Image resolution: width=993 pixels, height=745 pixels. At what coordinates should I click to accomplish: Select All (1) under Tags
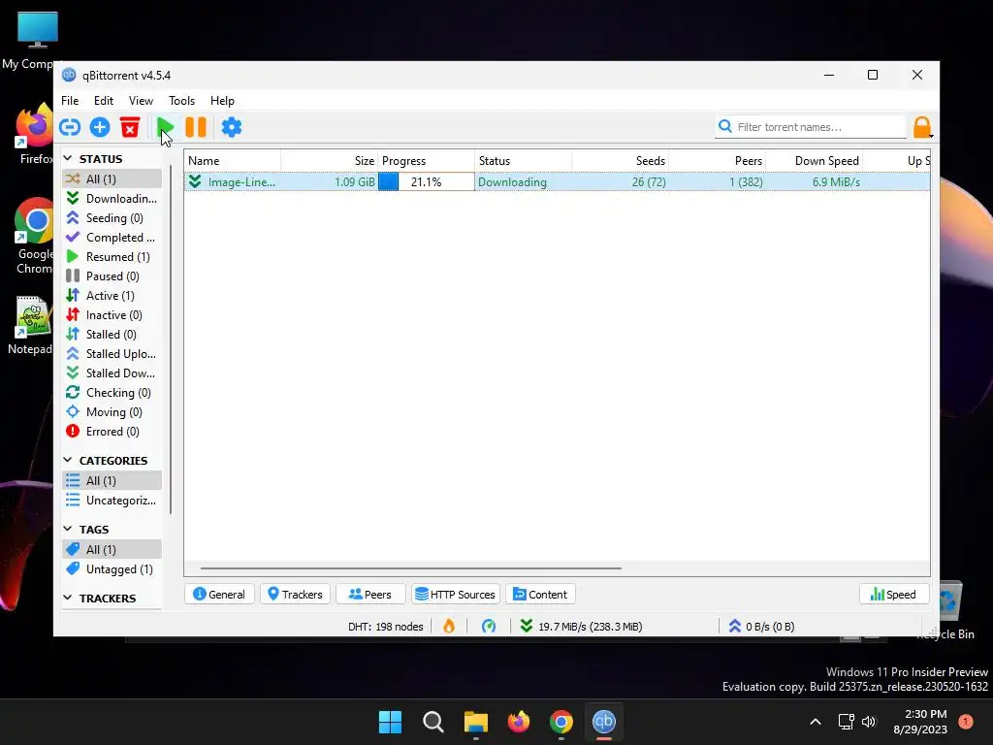pyautogui.click(x=112, y=549)
